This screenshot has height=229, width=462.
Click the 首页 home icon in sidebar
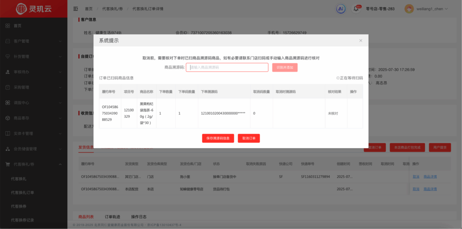point(8,26)
